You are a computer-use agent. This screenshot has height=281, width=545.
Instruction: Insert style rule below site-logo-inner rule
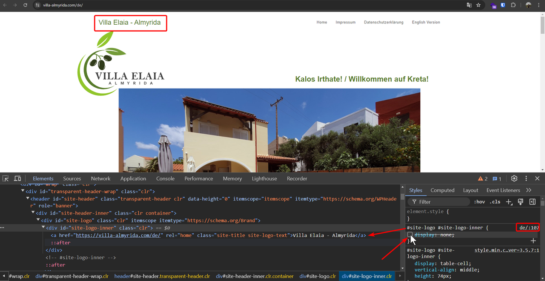(x=533, y=241)
